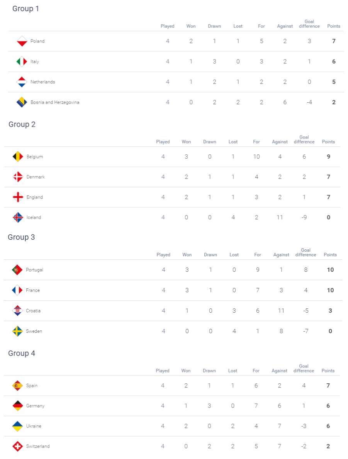The image size is (348, 459).
Task: Open the Denmark team link
Action: tap(36, 177)
